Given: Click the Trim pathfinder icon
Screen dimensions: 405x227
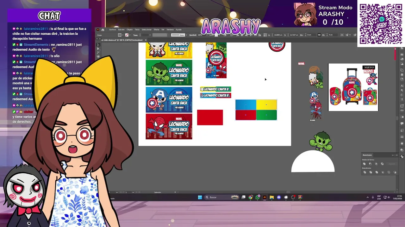Looking at the screenshot, I should [x=371, y=172].
